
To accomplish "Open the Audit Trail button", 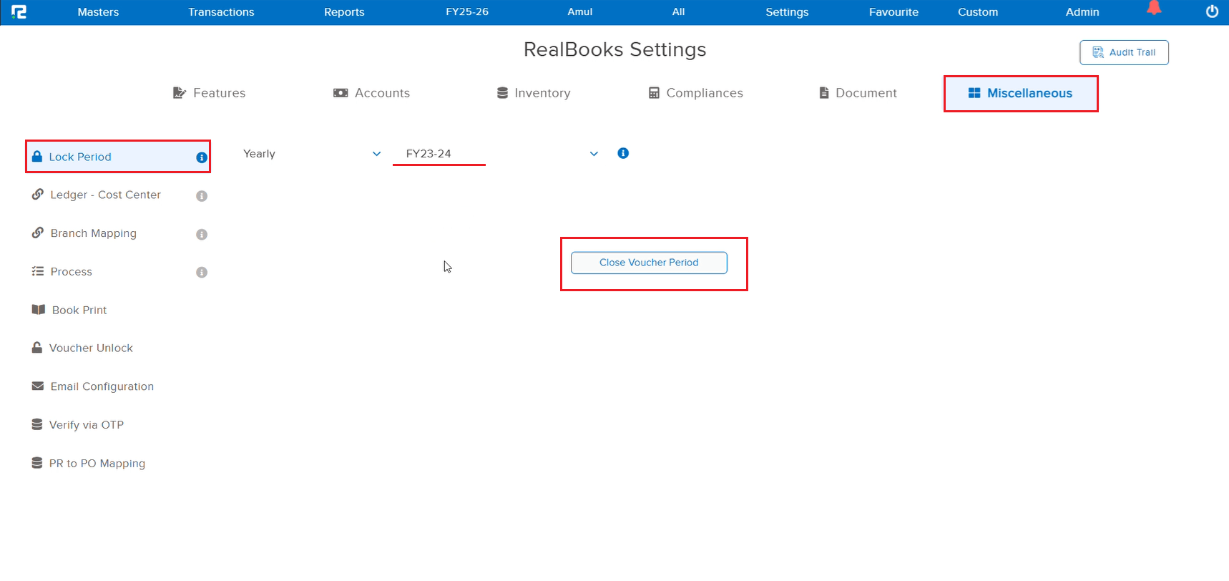I will pyautogui.click(x=1124, y=52).
